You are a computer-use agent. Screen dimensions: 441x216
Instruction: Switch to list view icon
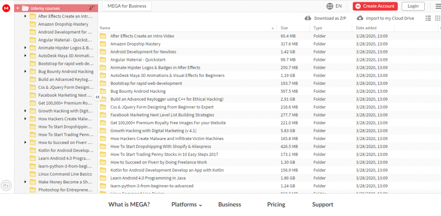(428, 18)
